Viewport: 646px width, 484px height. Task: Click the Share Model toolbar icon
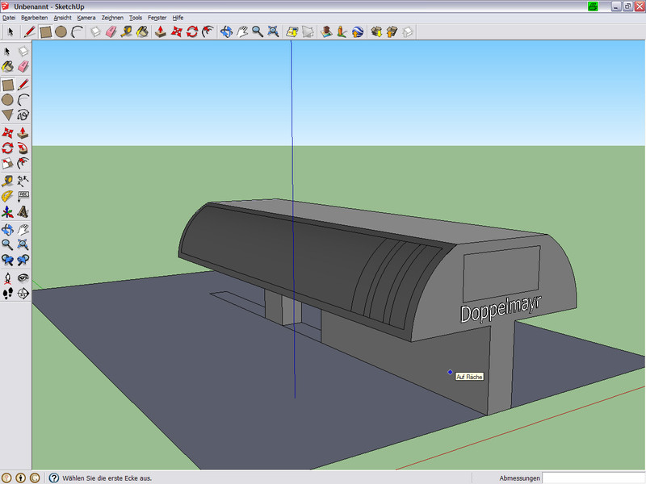(392, 31)
